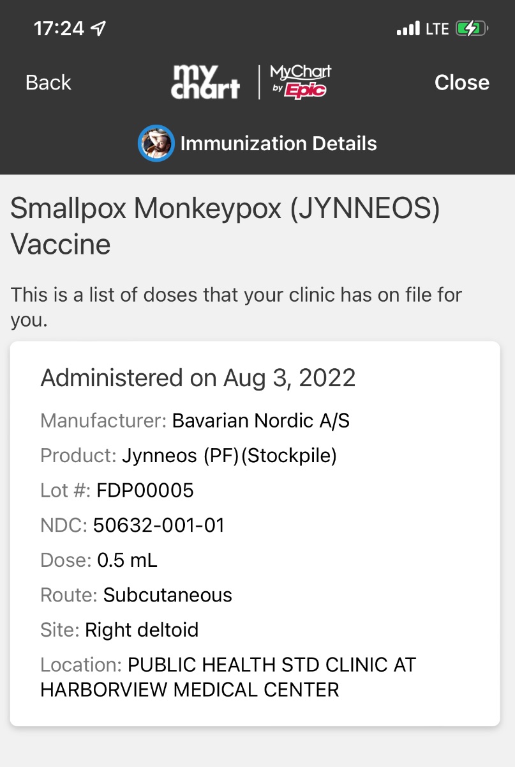Tap the round profile avatar picture

pos(156,143)
